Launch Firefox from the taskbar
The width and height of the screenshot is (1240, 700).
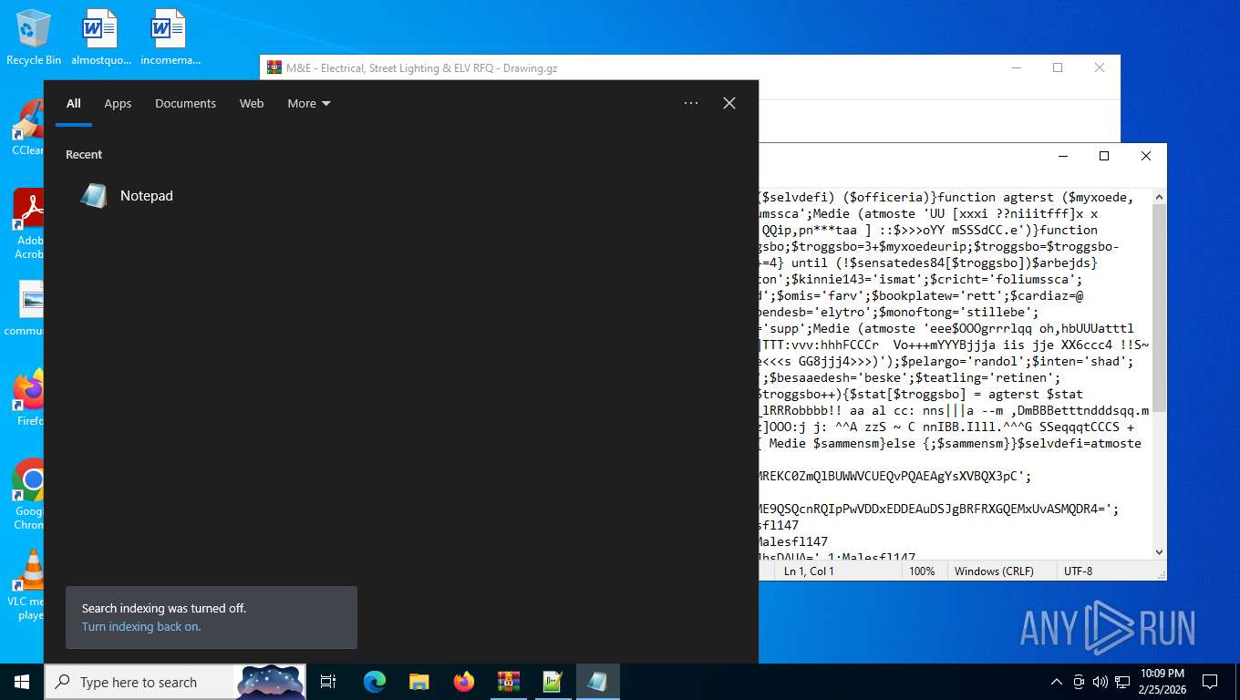(463, 682)
